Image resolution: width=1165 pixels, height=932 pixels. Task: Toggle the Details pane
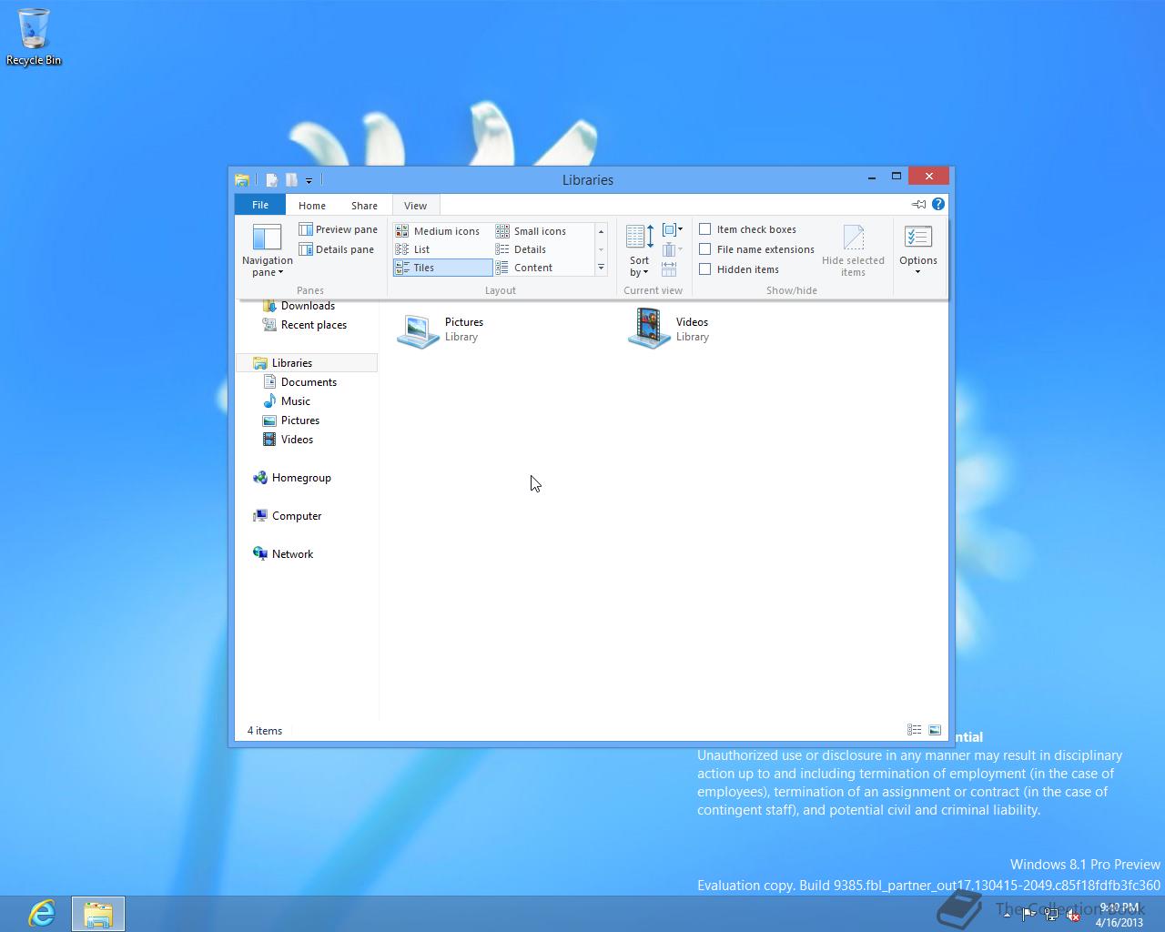point(336,249)
